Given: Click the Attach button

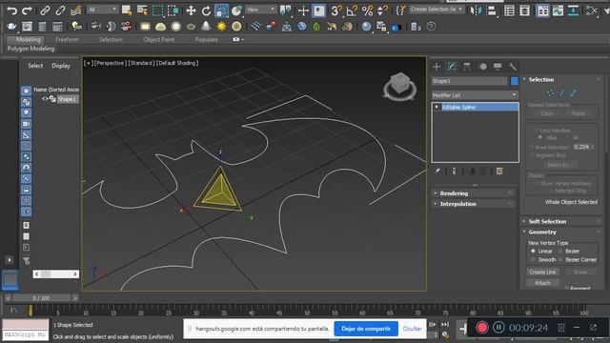Looking at the screenshot, I should (x=542, y=283).
